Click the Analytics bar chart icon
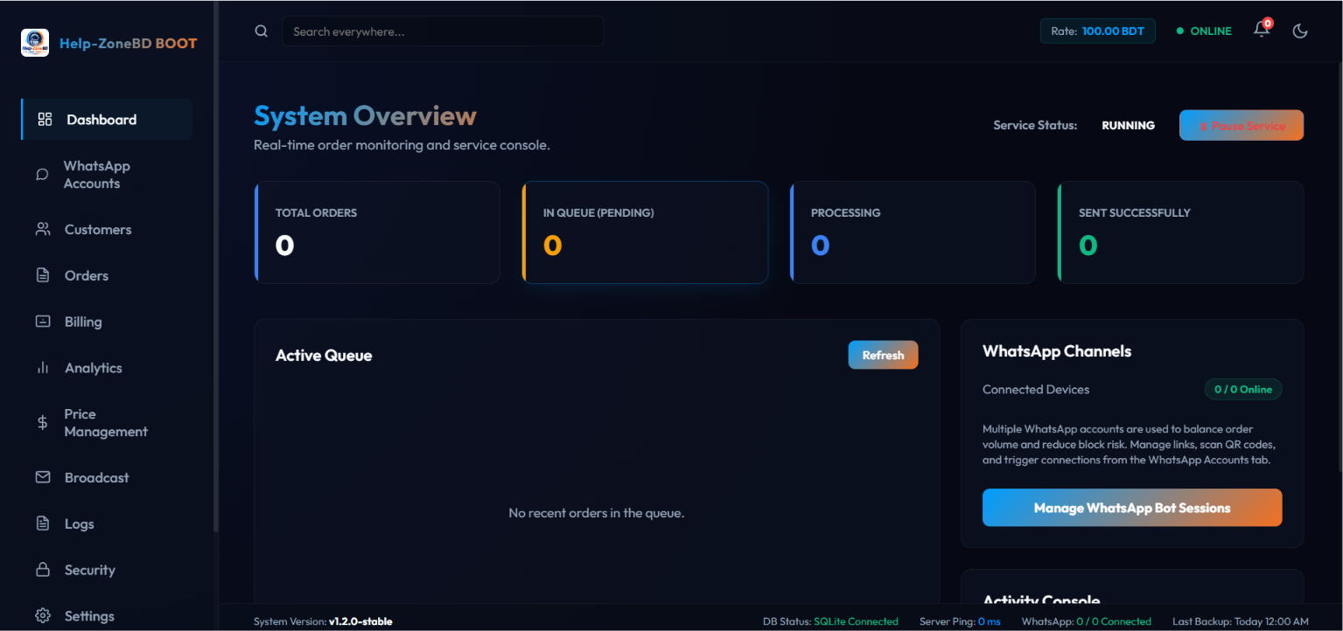Viewport: 1343px width, 631px height. click(42, 368)
